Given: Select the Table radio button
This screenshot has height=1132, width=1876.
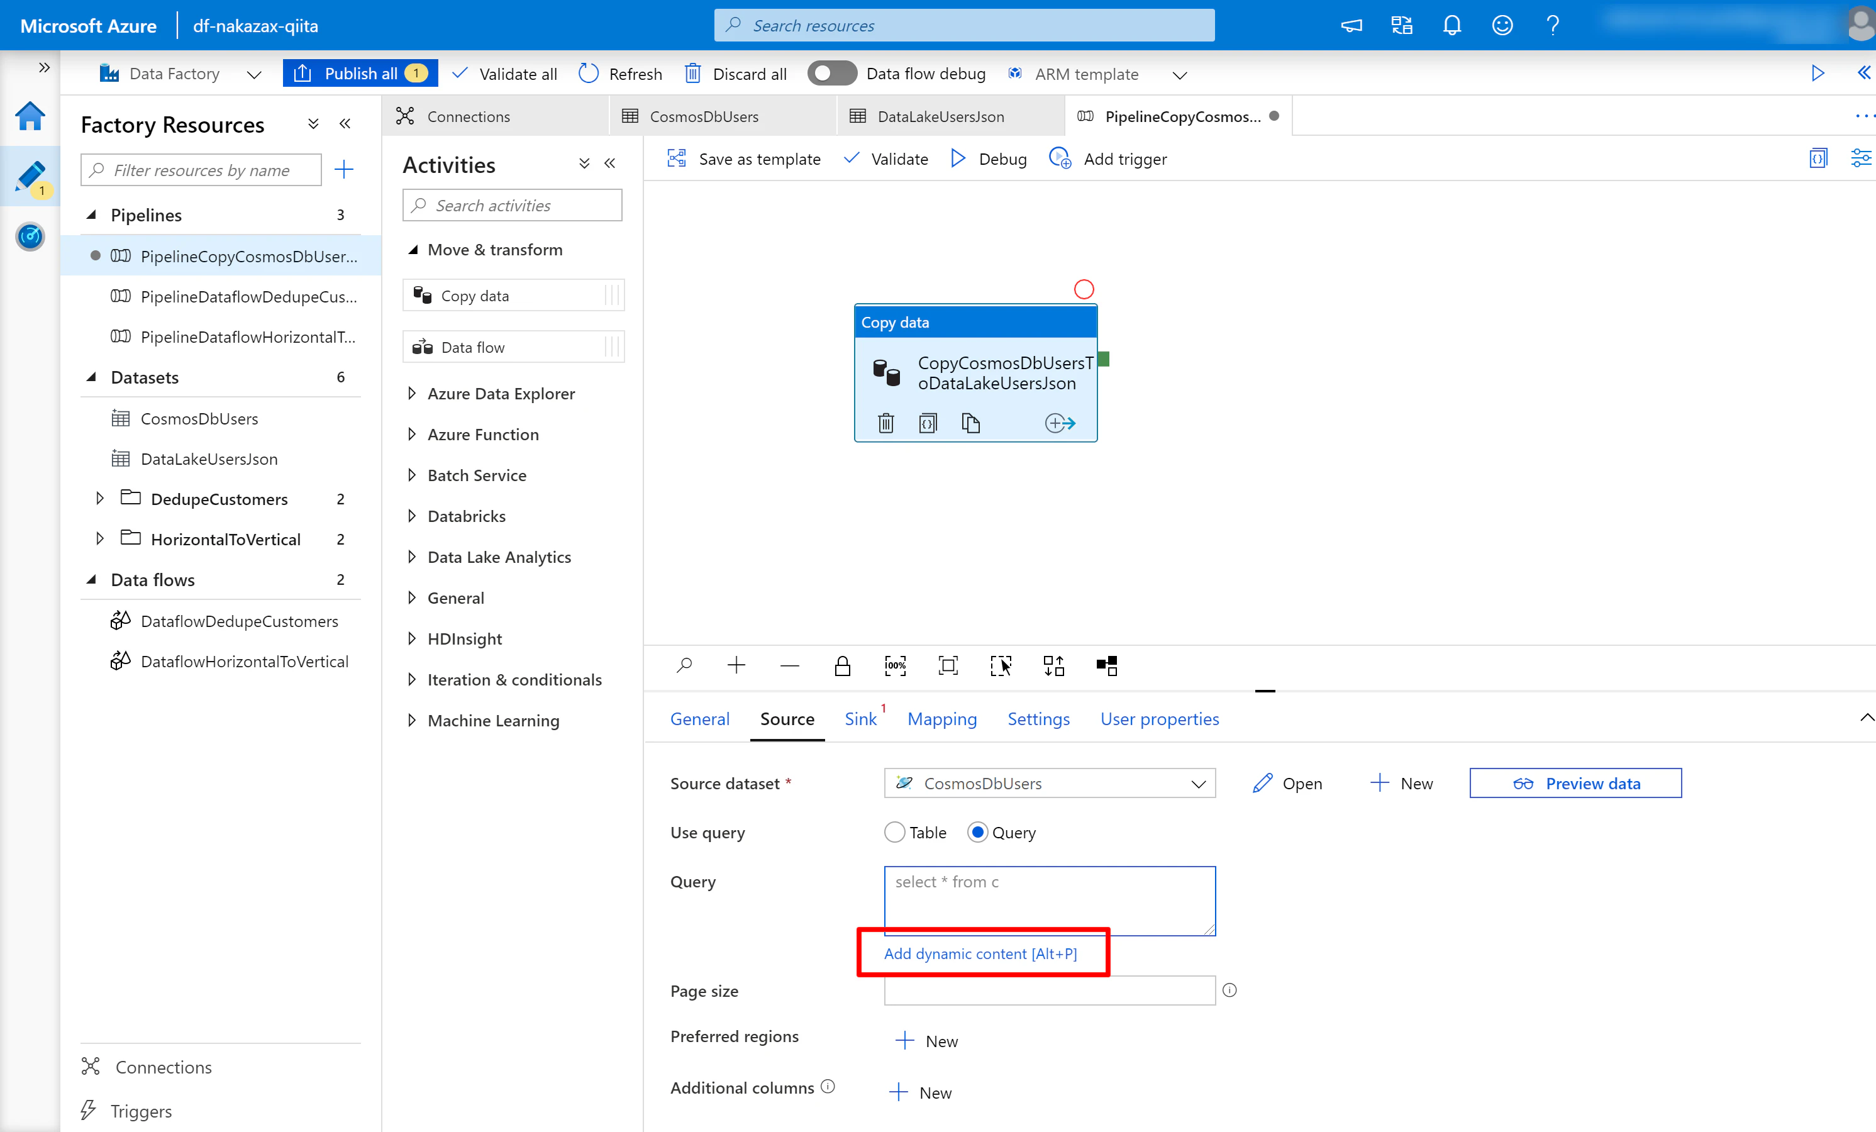Looking at the screenshot, I should (x=894, y=832).
